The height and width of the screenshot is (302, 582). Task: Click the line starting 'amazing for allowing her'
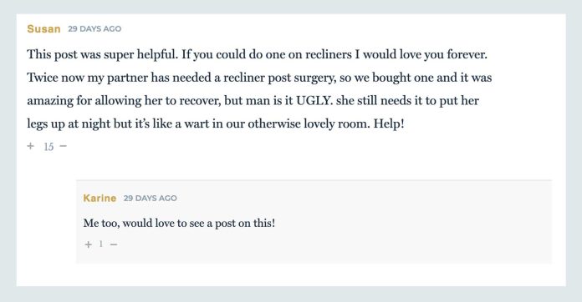point(253,101)
